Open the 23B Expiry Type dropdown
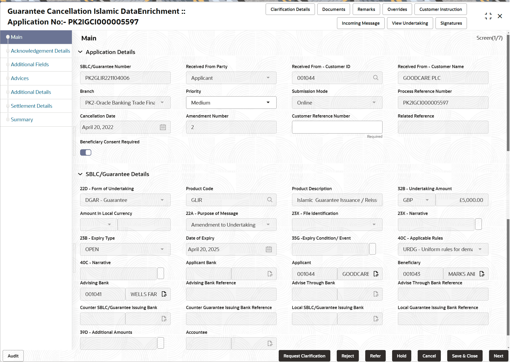Screen dimensions: 510x362 pyautogui.click(x=162, y=249)
